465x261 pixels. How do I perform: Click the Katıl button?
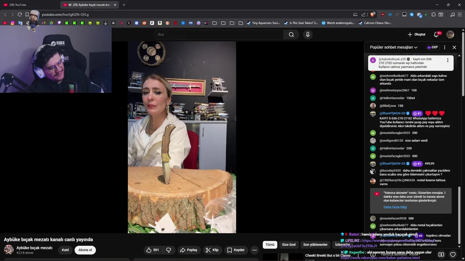[65, 250]
